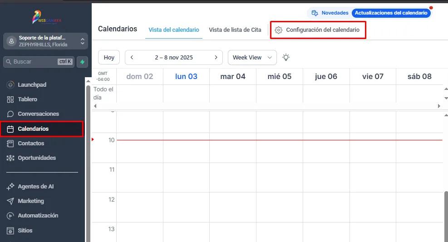Open Configuración del calendario gear settings
Image resolution: width=448 pixels, height=242 pixels.
[317, 30]
